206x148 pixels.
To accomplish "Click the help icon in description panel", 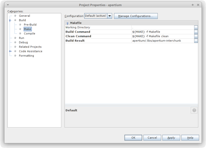I will point(194,110).
